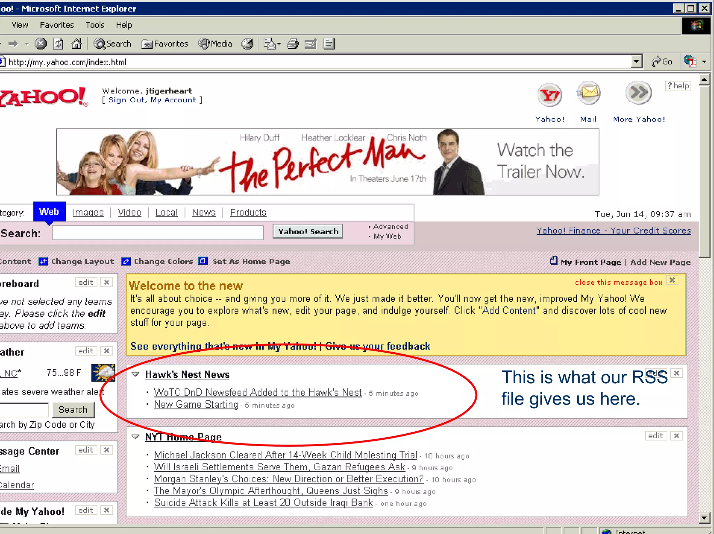Open the address bar dropdown arrow
Image resolution: width=714 pixels, height=534 pixels.
[637, 62]
